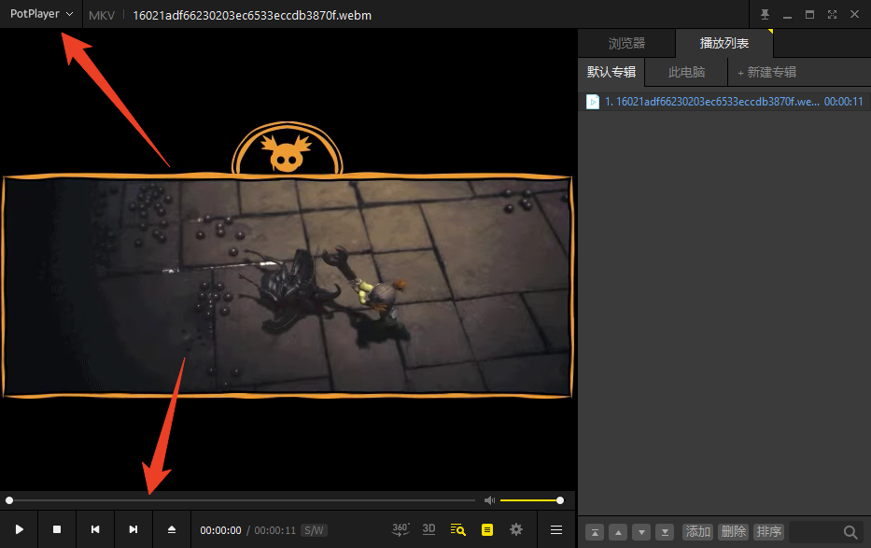Open the settings gear control panel

tap(515, 529)
